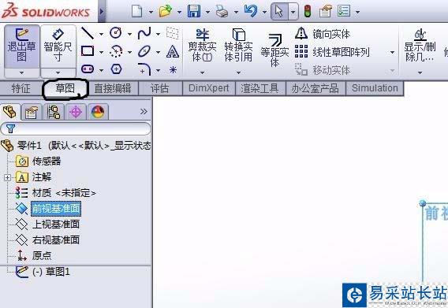Click Move Entities (移动实体)
This screenshot has width=448, height=308.
pos(323,70)
